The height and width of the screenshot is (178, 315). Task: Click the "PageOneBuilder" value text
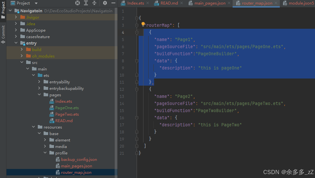[216, 54]
